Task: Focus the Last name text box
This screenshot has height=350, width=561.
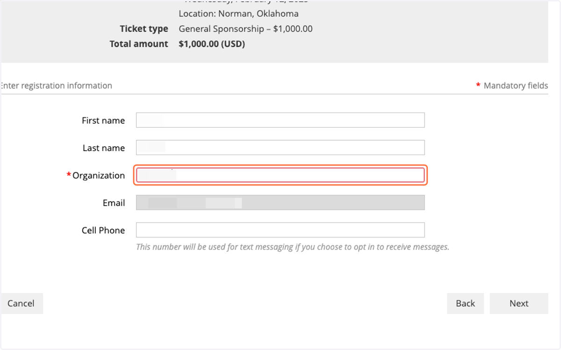Action: 280,148
